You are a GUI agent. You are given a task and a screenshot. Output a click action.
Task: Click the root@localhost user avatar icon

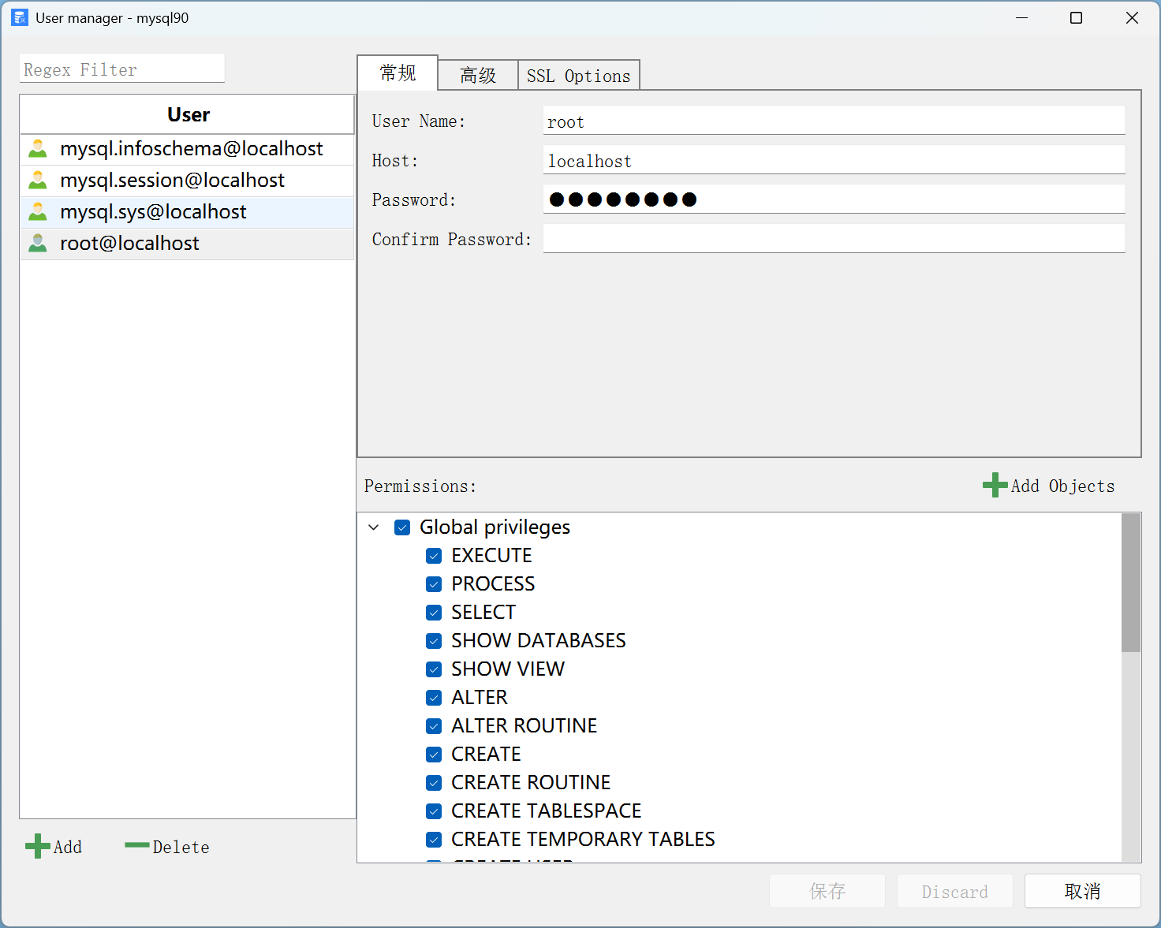[x=38, y=244]
